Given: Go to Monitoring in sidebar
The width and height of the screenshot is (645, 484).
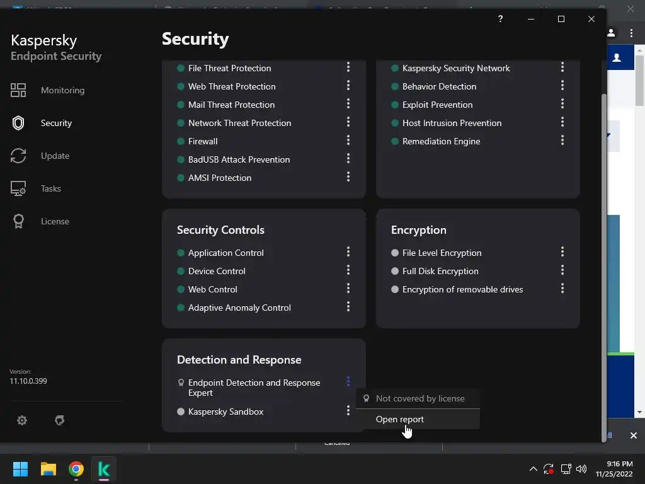Looking at the screenshot, I should [x=62, y=90].
